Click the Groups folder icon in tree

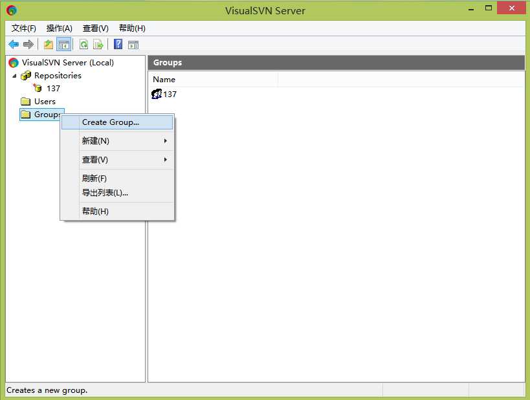[x=26, y=115]
